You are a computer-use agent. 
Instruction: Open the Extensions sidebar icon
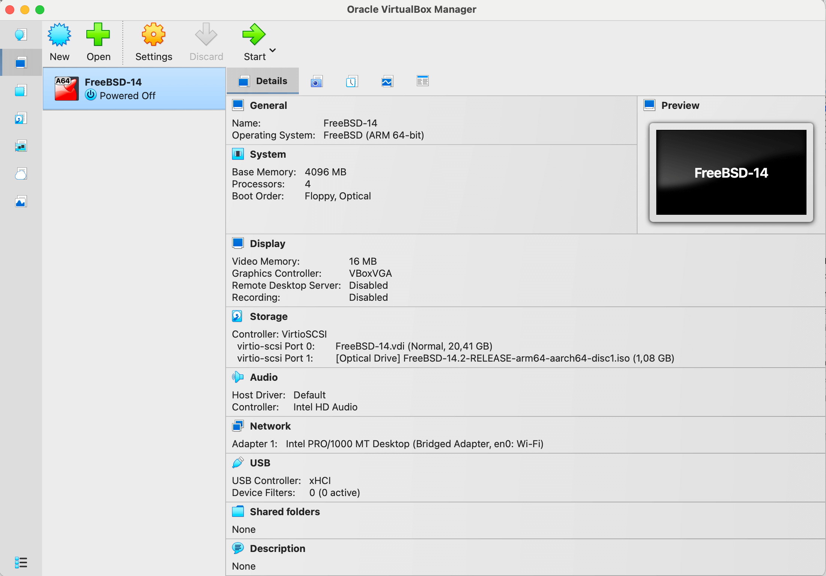point(21,90)
